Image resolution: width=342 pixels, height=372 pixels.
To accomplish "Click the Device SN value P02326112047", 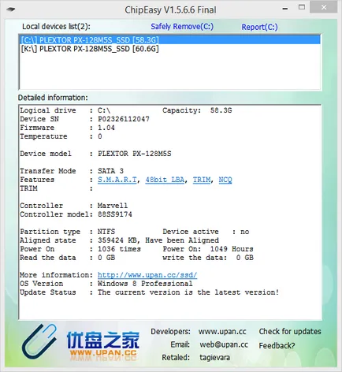I will [124, 119].
